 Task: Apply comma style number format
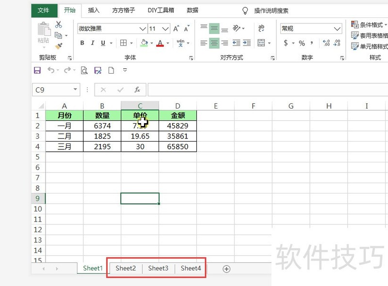tap(312, 43)
